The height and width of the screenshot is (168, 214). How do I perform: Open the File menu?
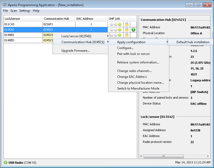tap(5, 11)
